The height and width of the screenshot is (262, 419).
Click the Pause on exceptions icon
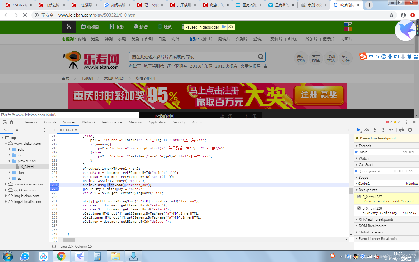410,130
